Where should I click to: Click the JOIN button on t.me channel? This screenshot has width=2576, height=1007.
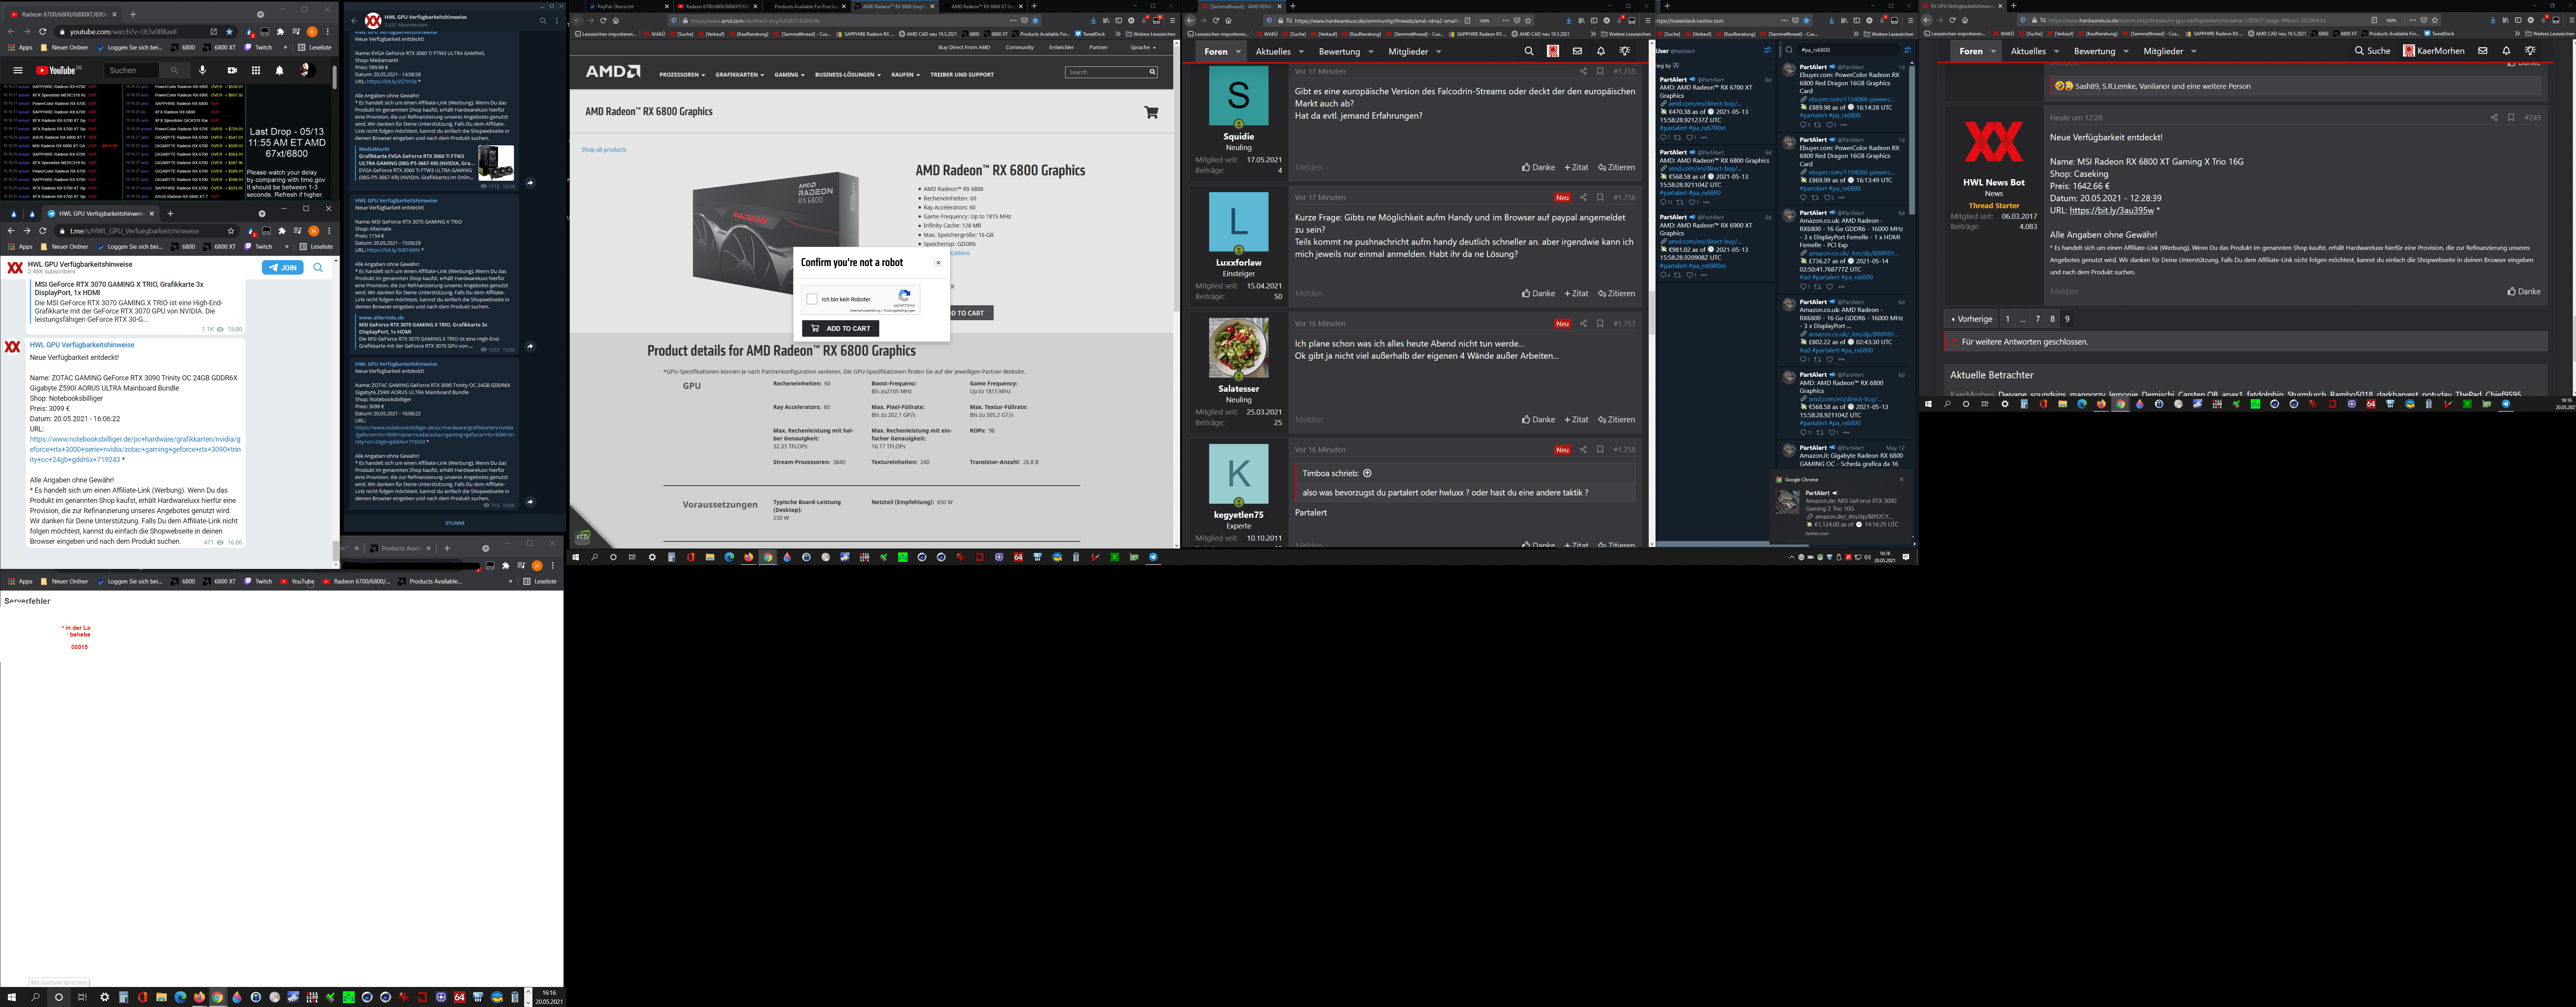[283, 268]
